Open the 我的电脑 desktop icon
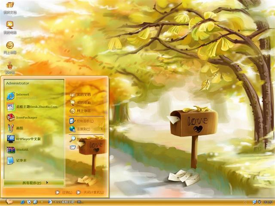275x206 pixels. tap(10, 27)
